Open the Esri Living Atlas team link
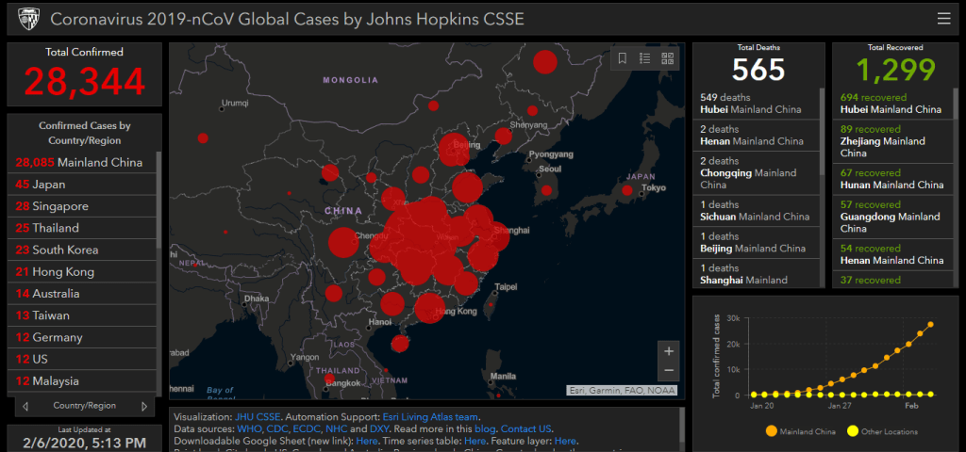 click(430, 417)
